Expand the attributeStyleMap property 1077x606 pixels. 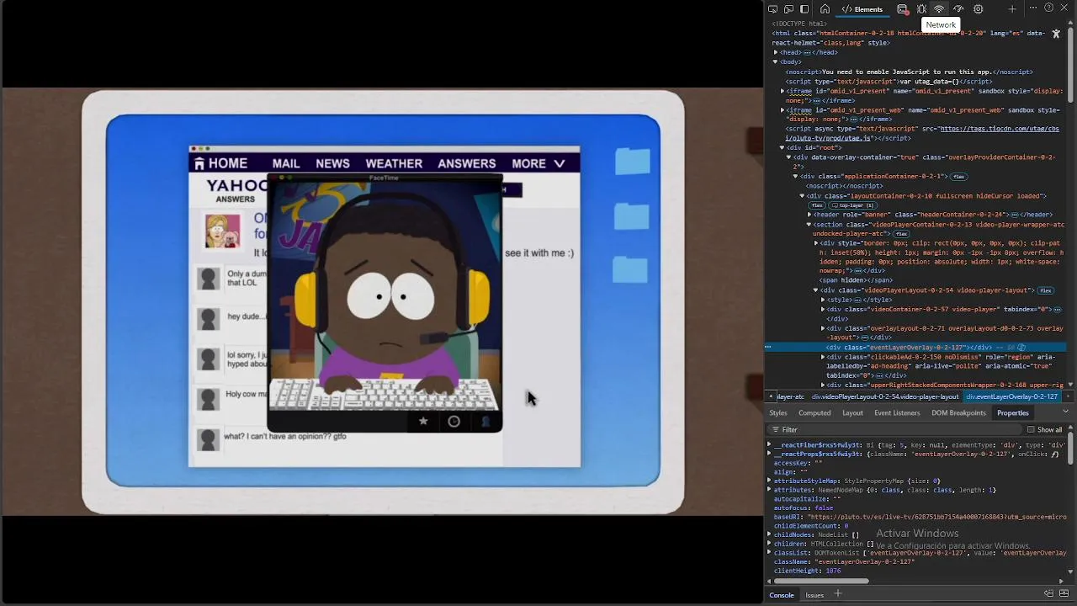tap(769, 481)
